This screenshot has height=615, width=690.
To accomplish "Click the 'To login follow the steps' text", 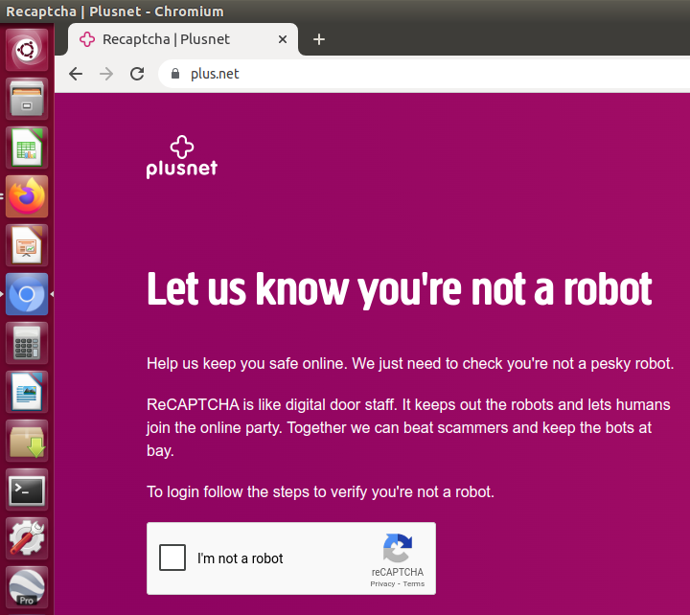I will [x=320, y=491].
